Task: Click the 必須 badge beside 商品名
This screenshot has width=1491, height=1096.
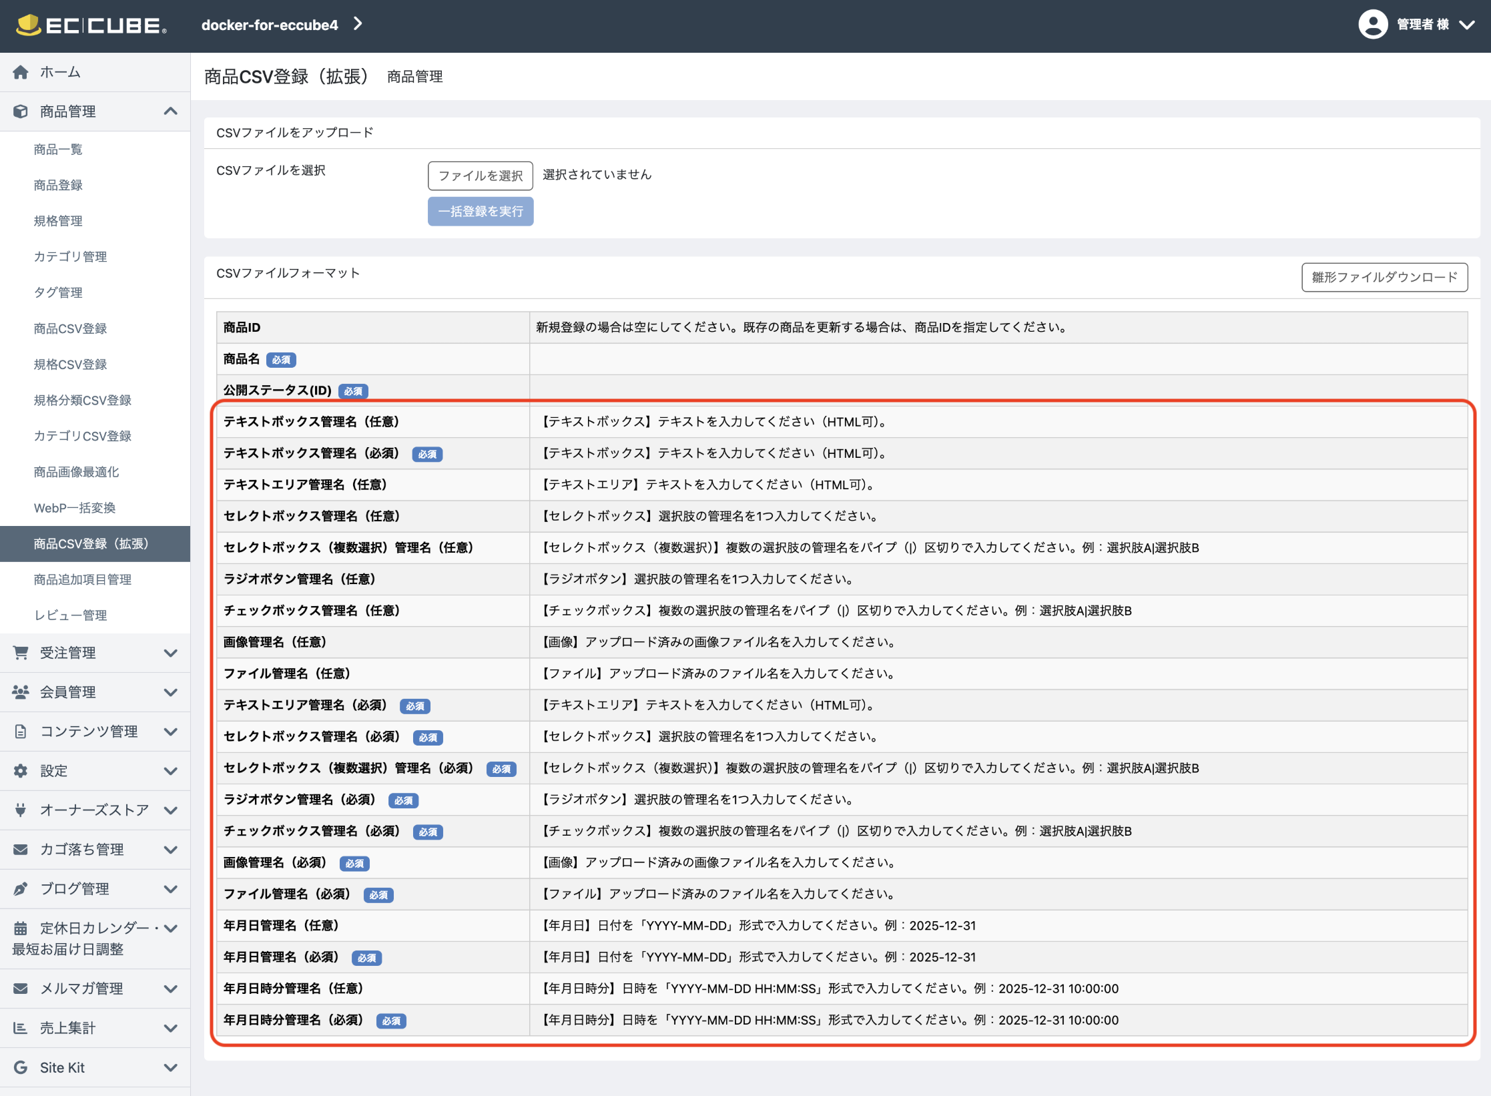Action: click(x=281, y=360)
